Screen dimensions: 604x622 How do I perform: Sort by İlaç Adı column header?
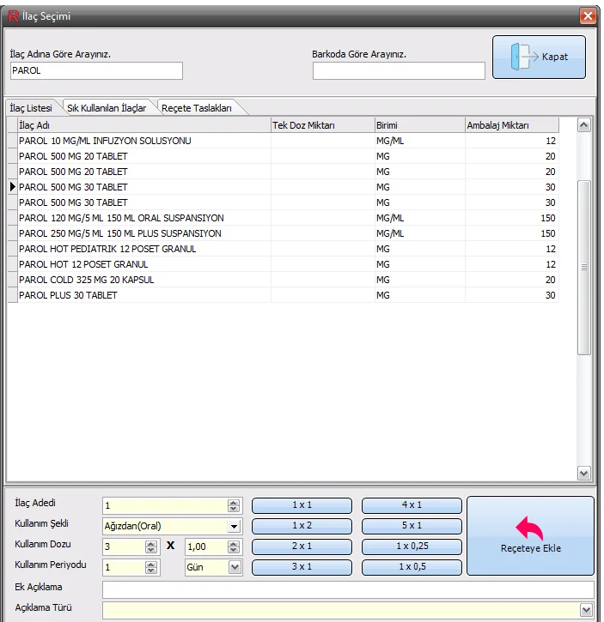[143, 125]
